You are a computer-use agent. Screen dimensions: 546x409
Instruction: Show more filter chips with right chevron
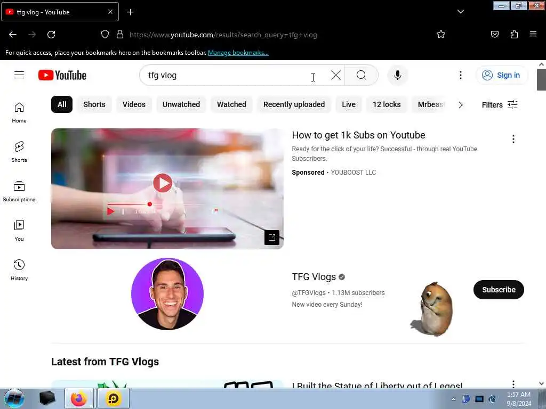click(x=460, y=105)
